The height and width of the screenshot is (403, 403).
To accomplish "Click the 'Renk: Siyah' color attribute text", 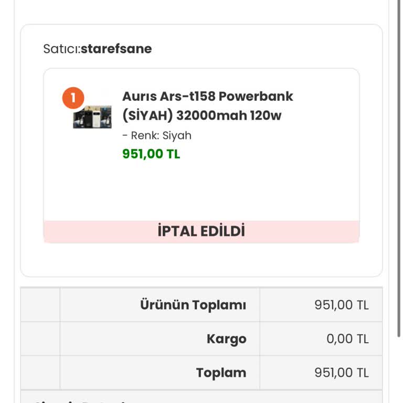I will [157, 135].
